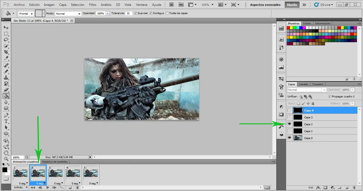363x191 pixels.
Task: Switch to Registro de medidas tab
Action: tap(55, 162)
